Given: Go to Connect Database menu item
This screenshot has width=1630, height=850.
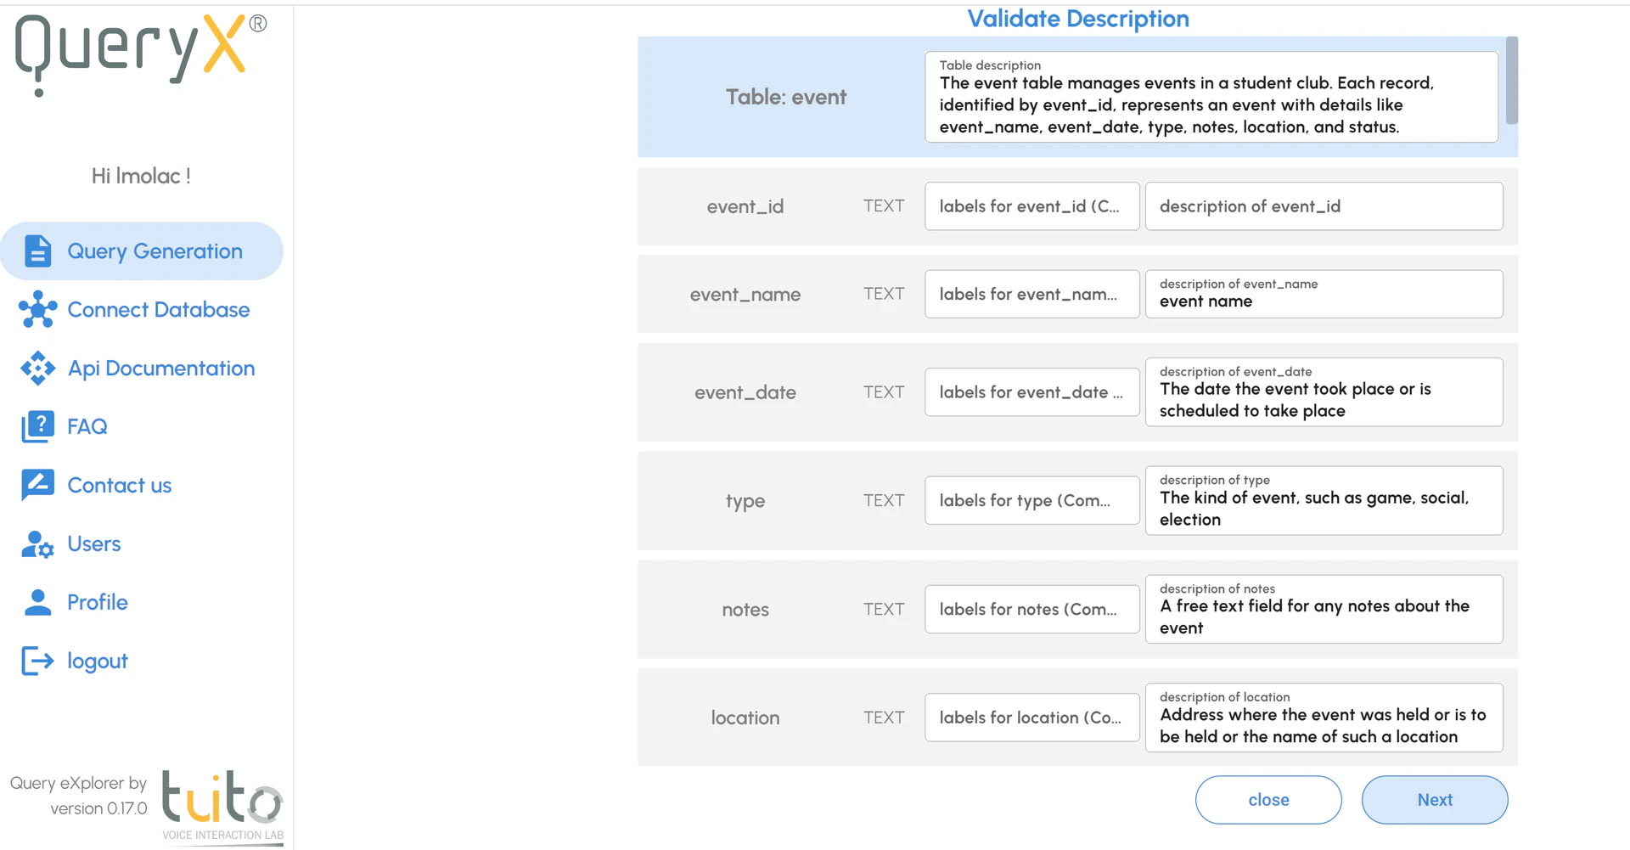Looking at the screenshot, I should click(x=158, y=310).
